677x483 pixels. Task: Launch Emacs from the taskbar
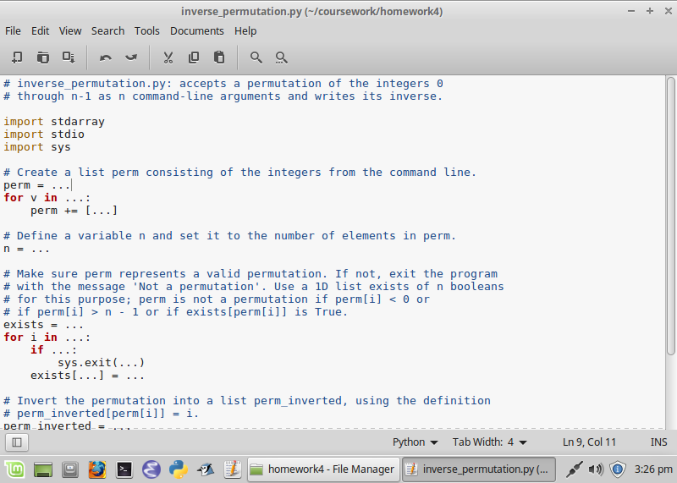151,469
